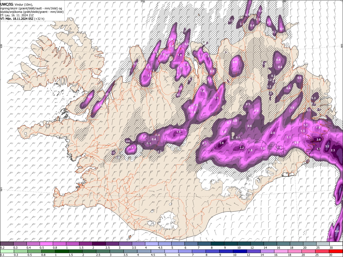
Task: Select the light grey 25 swatch in the upper legend row
Action: pos(323,244)
